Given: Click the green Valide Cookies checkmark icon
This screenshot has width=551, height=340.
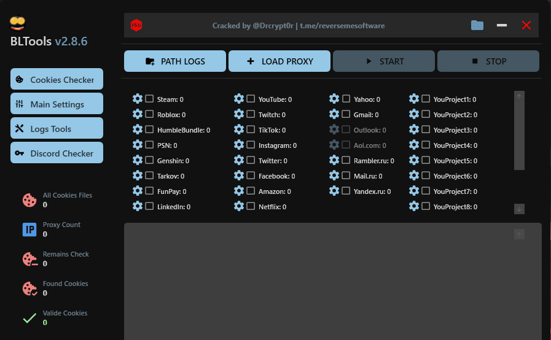Looking at the screenshot, I should click(x=29, y=318).
